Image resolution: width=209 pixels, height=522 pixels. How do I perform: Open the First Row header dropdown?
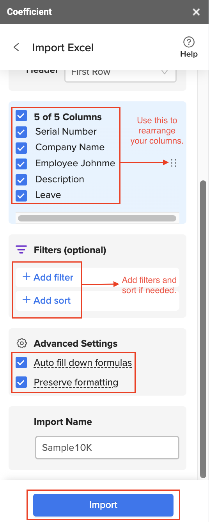(x=120, y=73)
